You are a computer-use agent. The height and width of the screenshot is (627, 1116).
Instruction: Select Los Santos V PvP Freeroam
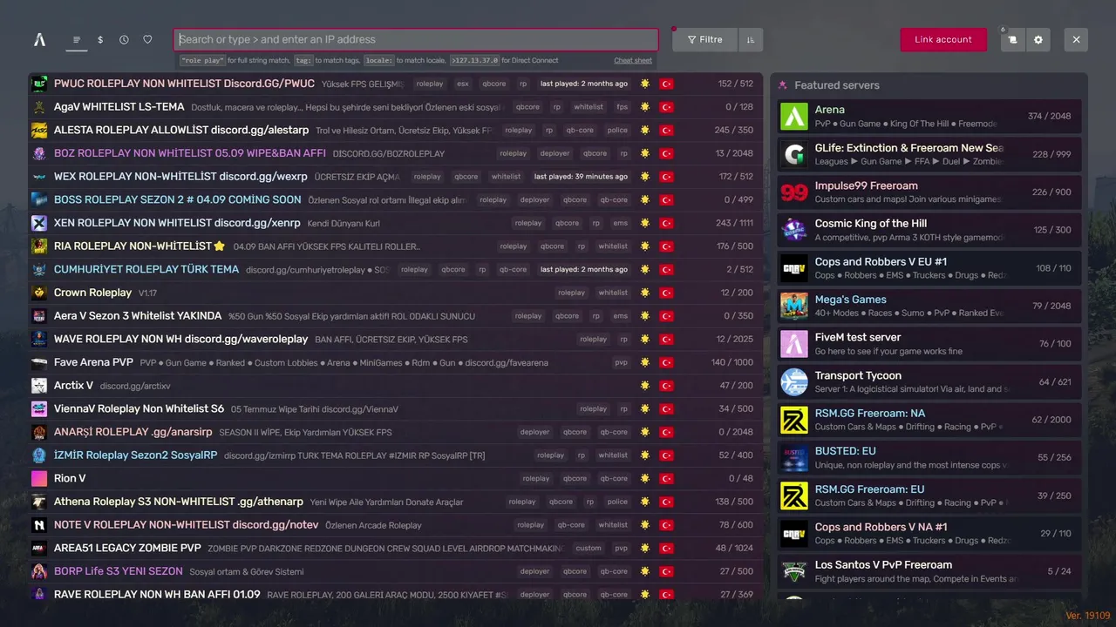point(929,571)
